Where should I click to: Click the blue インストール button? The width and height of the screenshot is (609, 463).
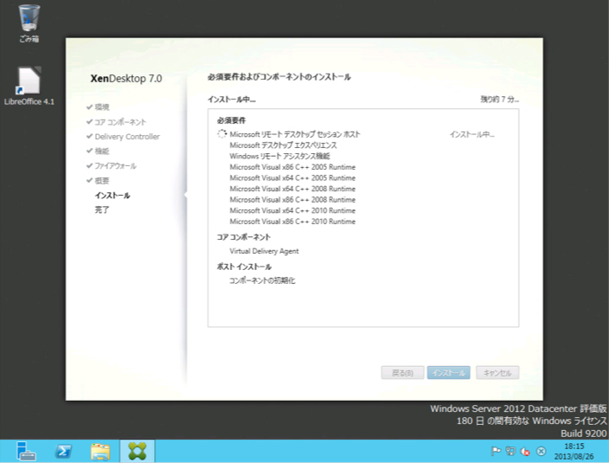click(449, 373)
